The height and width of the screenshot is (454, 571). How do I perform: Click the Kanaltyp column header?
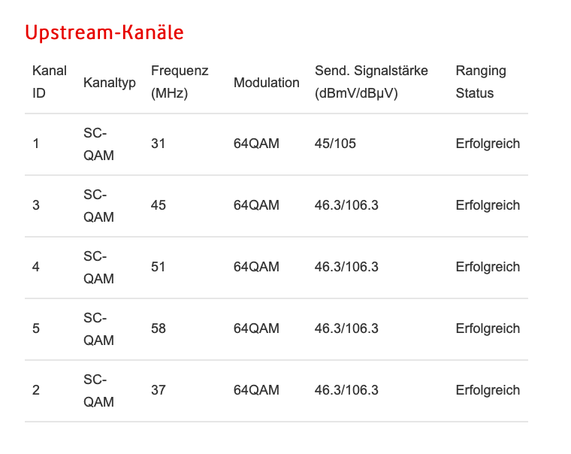click(x=110, y=83)
